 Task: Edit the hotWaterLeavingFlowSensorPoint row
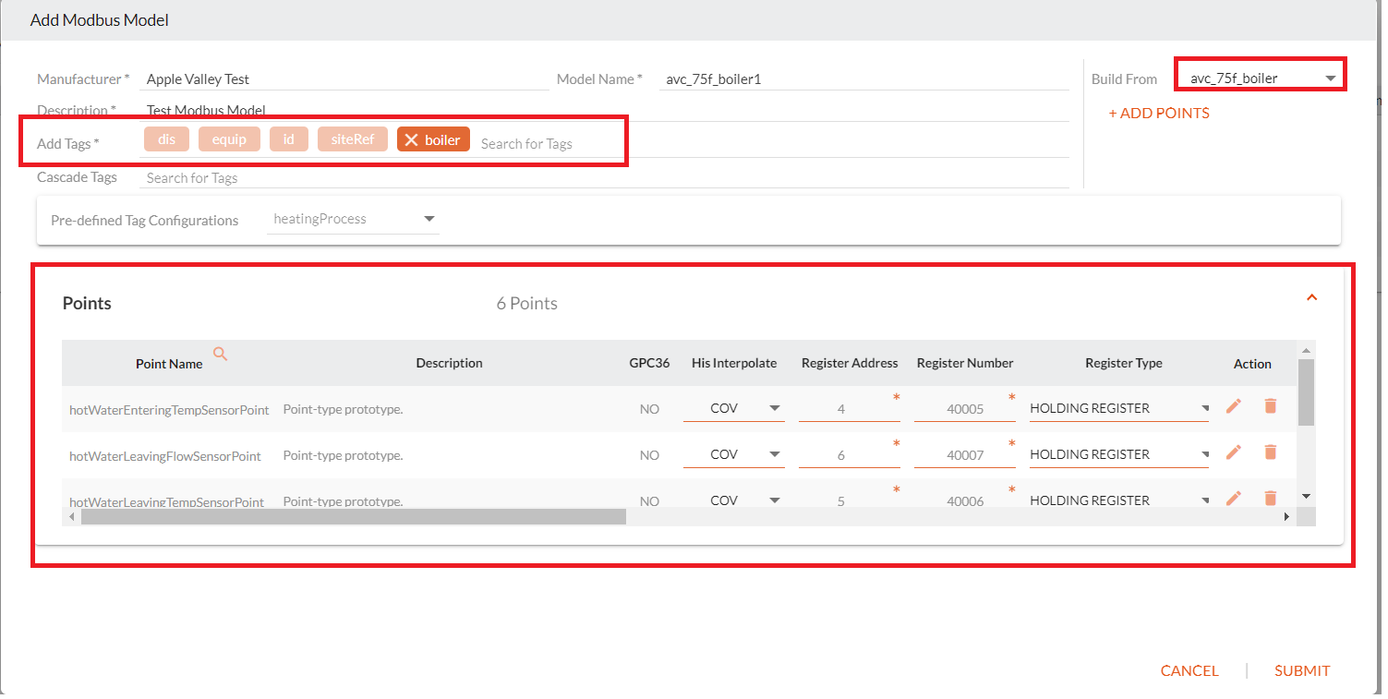point(1233,452)
